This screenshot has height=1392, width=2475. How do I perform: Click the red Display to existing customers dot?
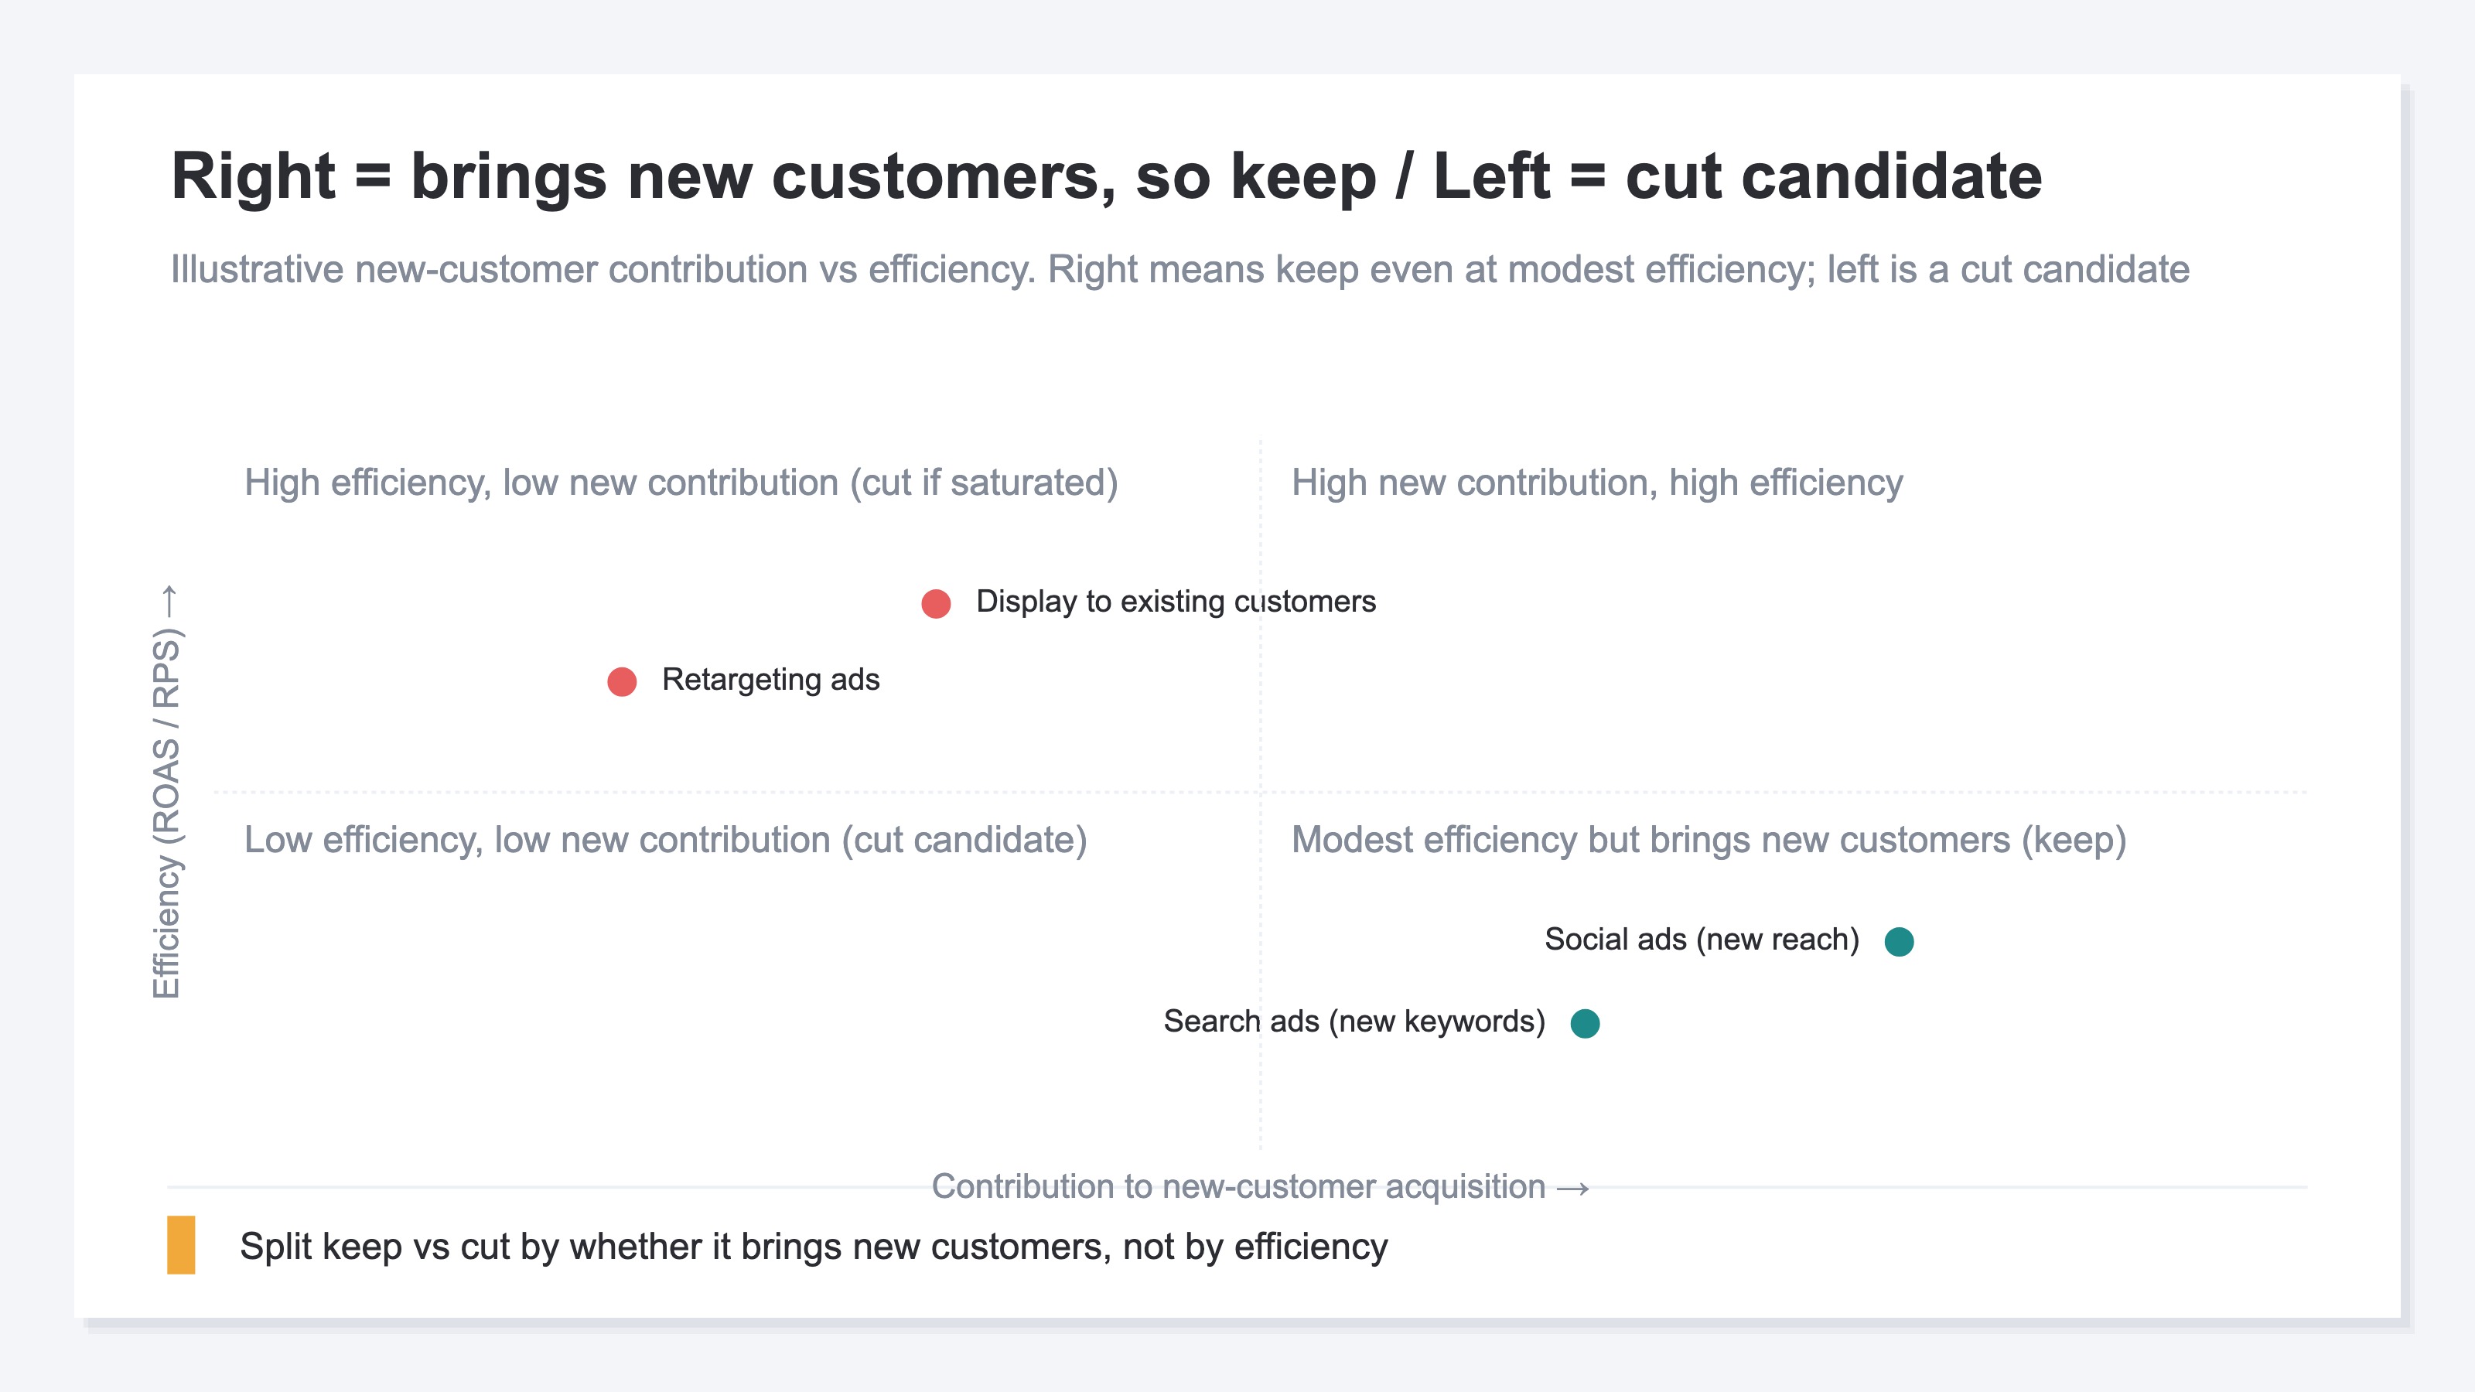[x=936, y=603]
